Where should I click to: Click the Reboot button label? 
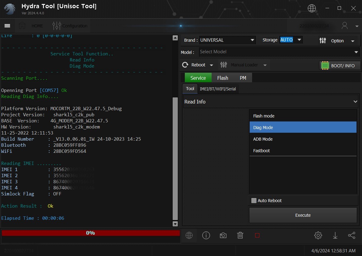(198, 65)
